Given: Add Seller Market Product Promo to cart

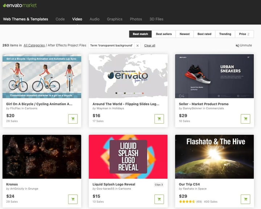Looking at the screenshot, I should (245, 119).
